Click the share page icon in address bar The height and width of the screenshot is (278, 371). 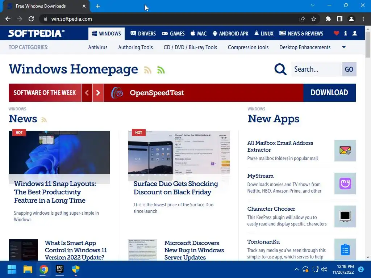[302, 19]
